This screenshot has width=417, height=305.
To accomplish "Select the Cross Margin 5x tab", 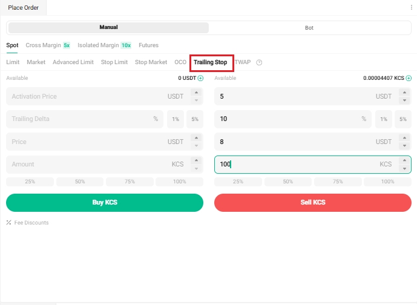I will click(x=48, y=45).
